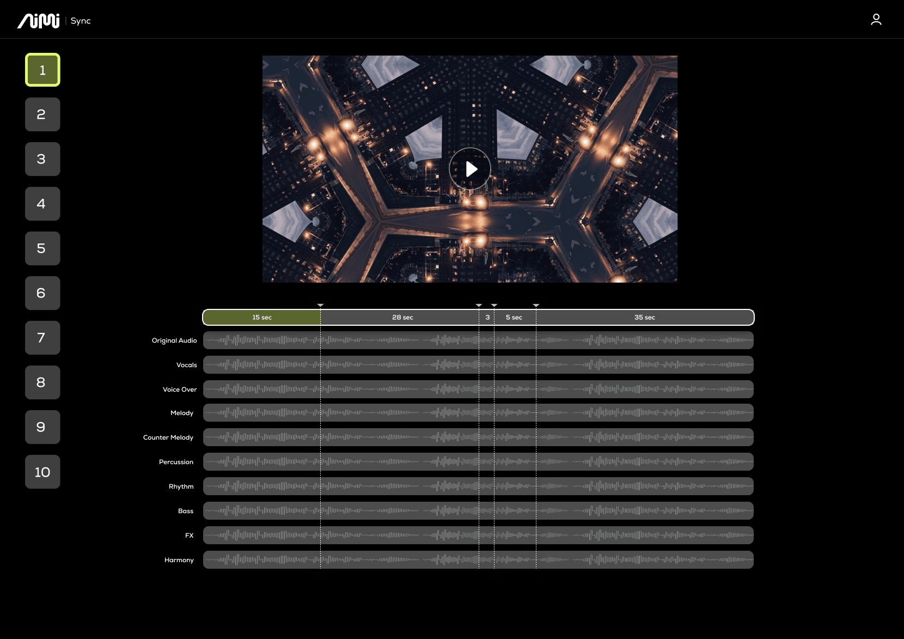Image resolution: width=904 pixels, height=639 pixels.
Task: Click the Harmony waveform track
Action: point(478,560)
